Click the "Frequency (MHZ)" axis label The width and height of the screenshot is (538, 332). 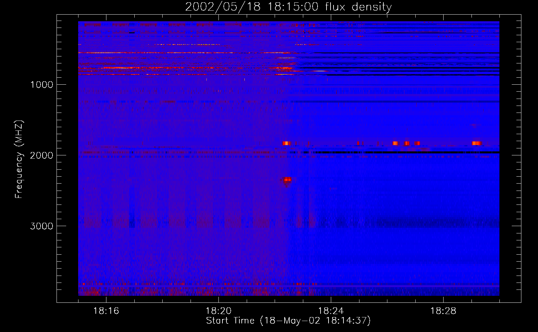(x=19, y=159)
